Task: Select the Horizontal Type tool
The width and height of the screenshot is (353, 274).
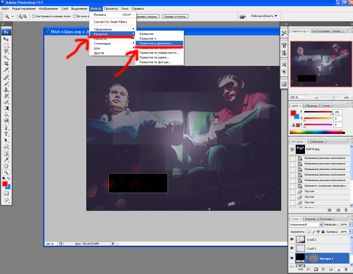Action: click(6, 134)
